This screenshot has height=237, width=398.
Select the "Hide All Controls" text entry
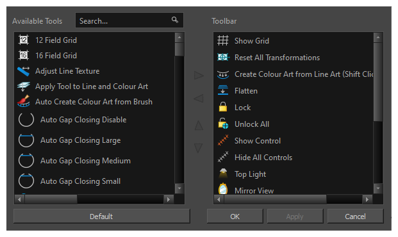tap(263, 158)
